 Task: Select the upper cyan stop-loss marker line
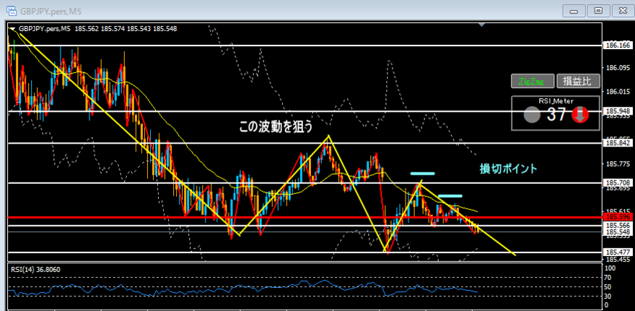[x=422, y=174]
